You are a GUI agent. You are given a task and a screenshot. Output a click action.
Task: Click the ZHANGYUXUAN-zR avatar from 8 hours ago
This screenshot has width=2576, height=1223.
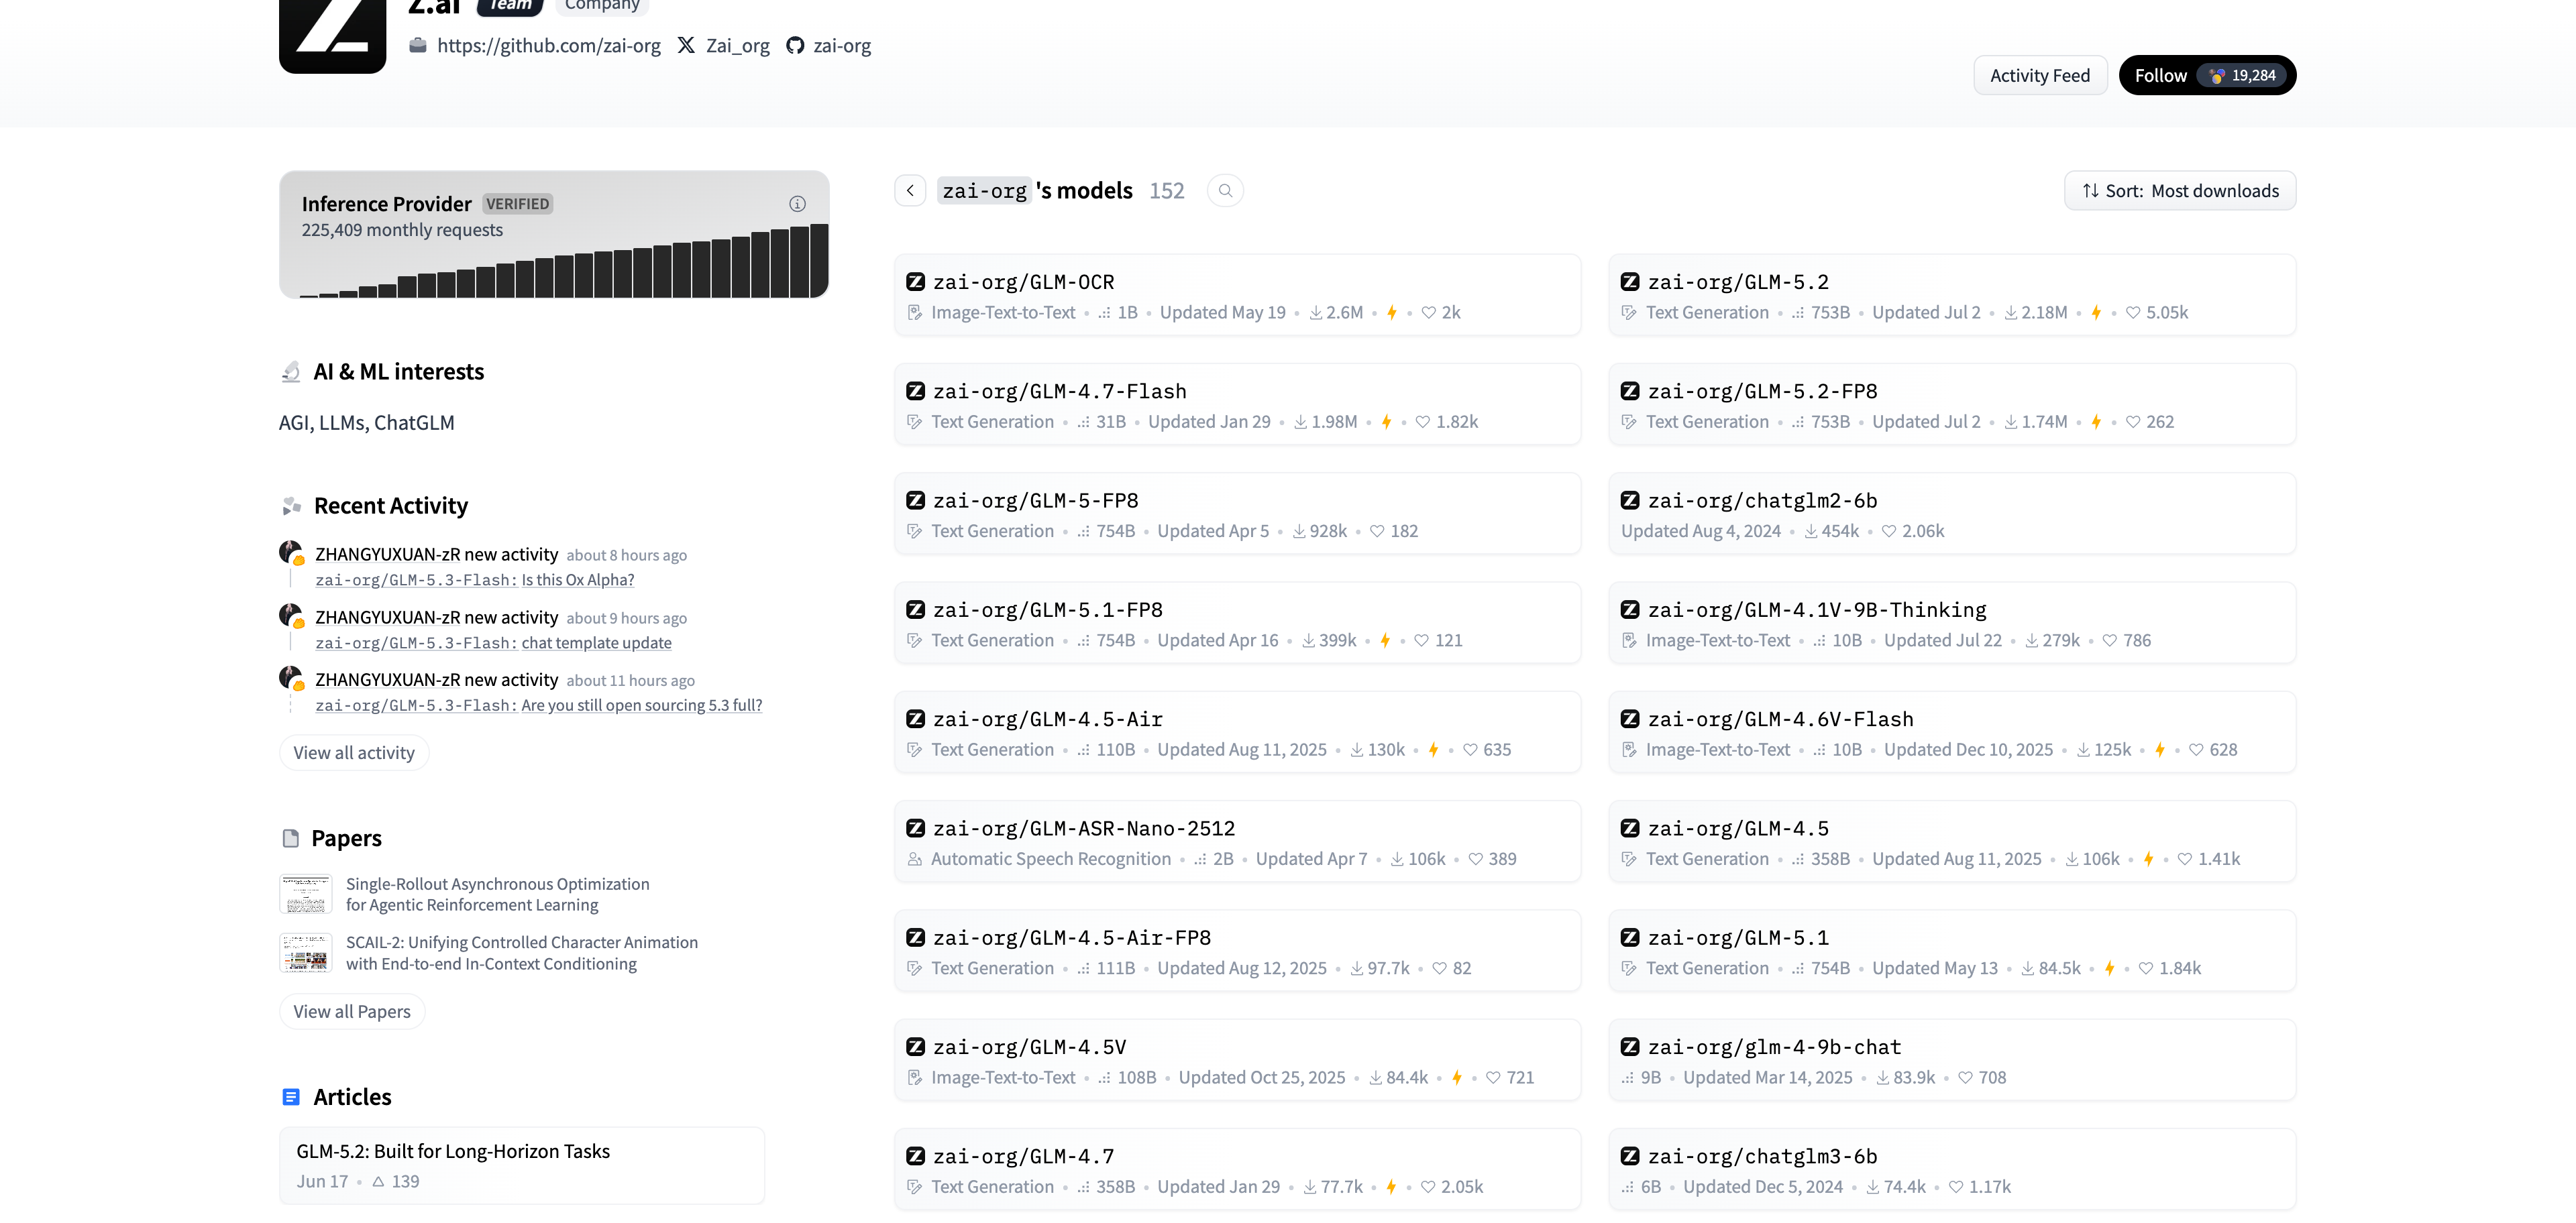(x=291, y=552)
